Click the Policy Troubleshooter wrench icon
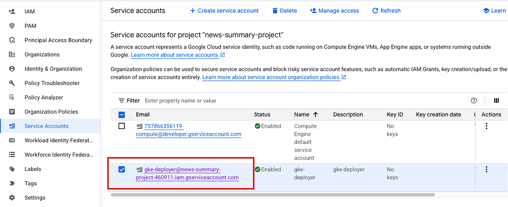This screenshot has width=508, height=207. [12, 83]
